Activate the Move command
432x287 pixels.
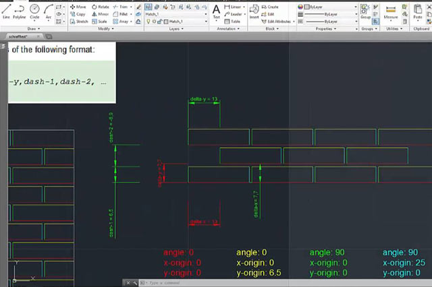coord(78,7)
